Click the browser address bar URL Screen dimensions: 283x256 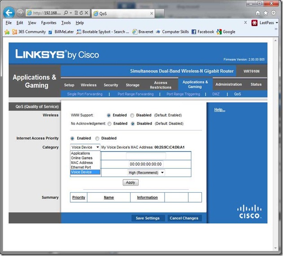[x=47, y=13]
